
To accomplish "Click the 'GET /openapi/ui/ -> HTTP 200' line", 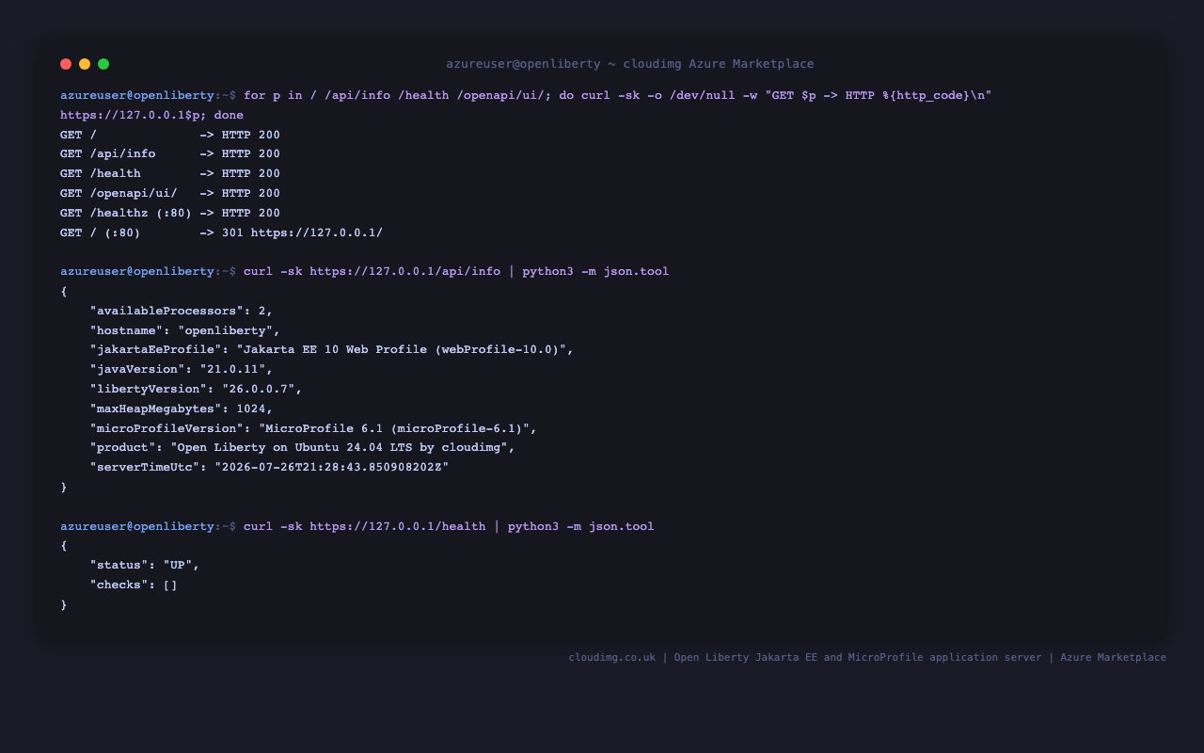I will coord(170,193).
